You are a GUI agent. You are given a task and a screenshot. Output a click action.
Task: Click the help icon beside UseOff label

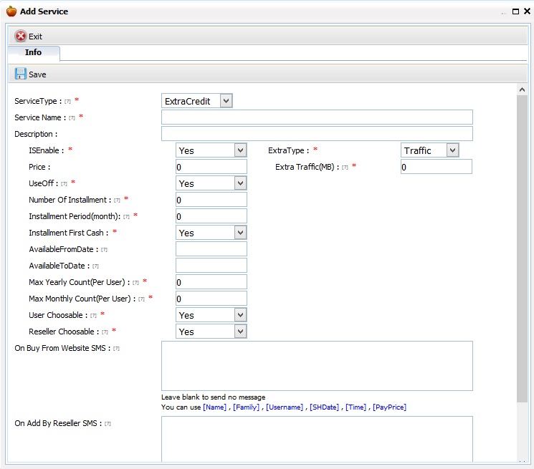click(x=64, y=183)
